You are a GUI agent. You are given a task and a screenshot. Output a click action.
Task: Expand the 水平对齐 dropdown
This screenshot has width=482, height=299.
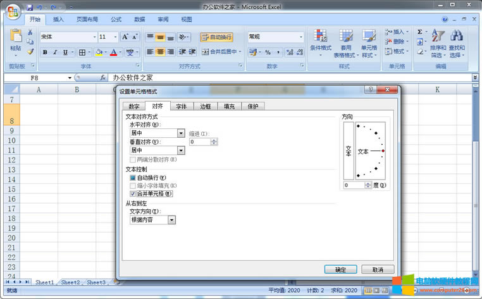click(x=181, y=133)
